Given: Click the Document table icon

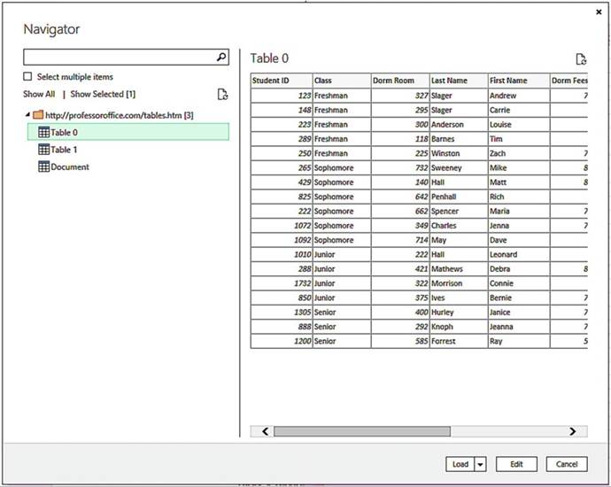Looking at the screenshot, I should [43, 166].
